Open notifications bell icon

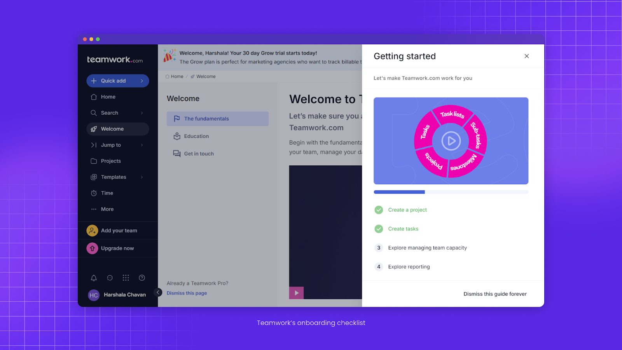(94, 278)
